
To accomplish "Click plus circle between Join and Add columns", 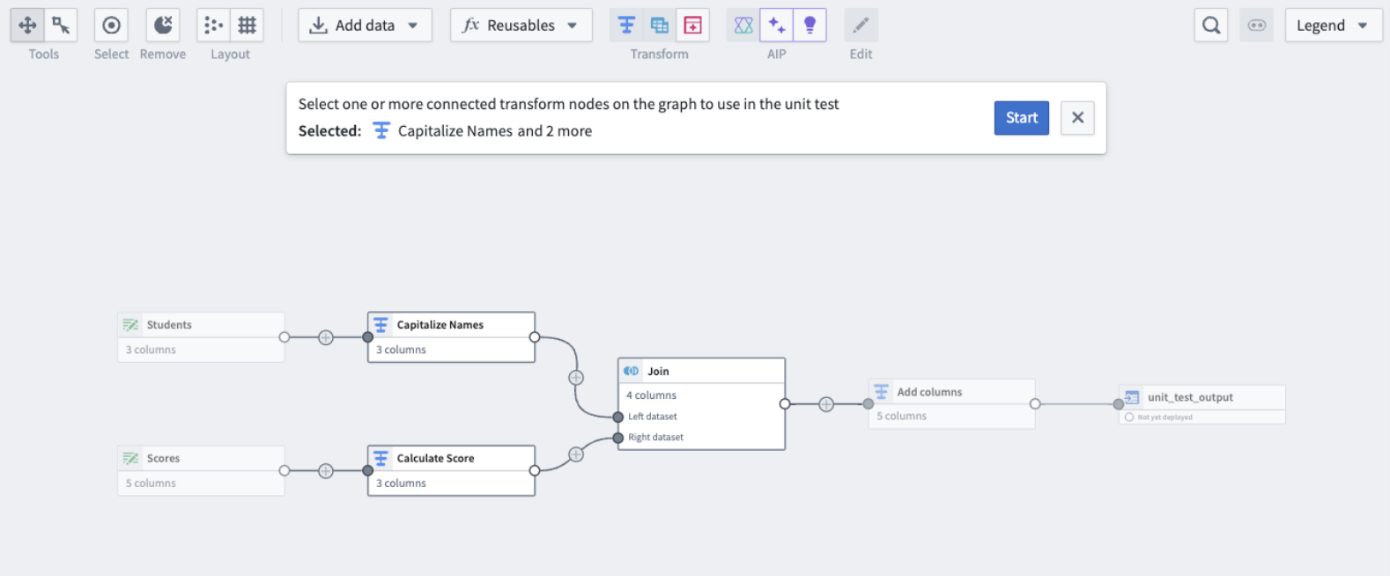I will pyautogui.click(x=826, y=404).
